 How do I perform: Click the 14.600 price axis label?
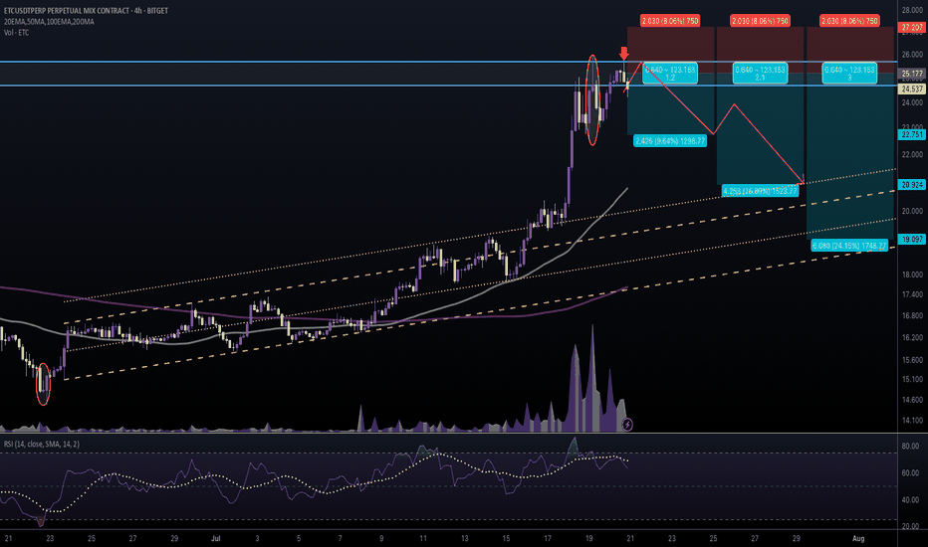click(912, 400)
